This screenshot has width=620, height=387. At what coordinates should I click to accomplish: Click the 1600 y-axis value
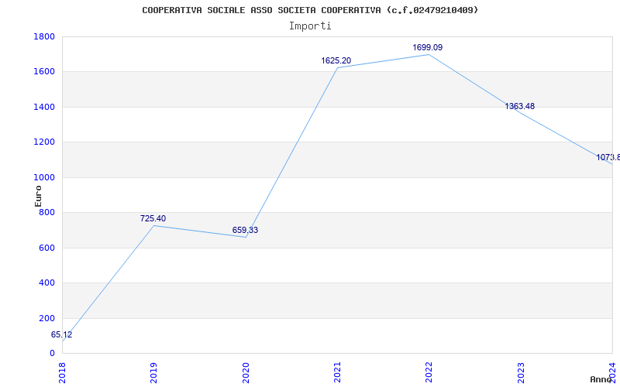point(44,72)
